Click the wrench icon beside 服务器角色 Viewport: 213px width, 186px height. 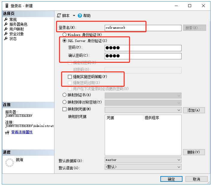pyautogui.click(x=6, y=24)
